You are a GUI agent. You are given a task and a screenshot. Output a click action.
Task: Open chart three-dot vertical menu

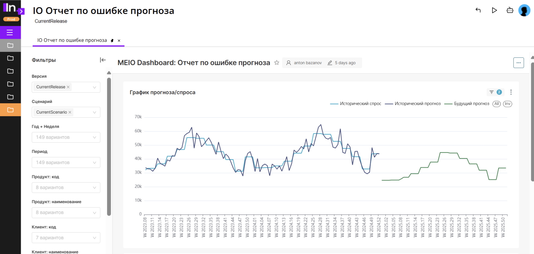(511, 92)
